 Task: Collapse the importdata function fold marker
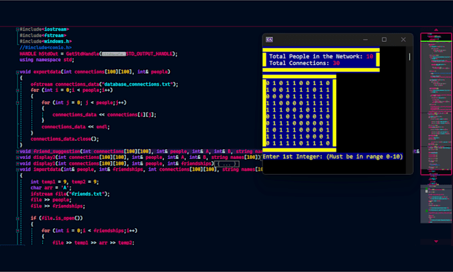click(x=17, y=170)
